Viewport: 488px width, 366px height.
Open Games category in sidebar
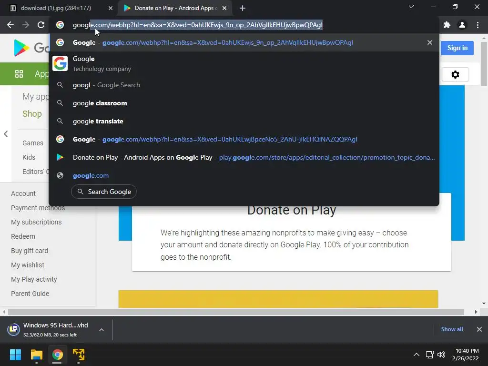pyautogui.click(x=33, y=143)
